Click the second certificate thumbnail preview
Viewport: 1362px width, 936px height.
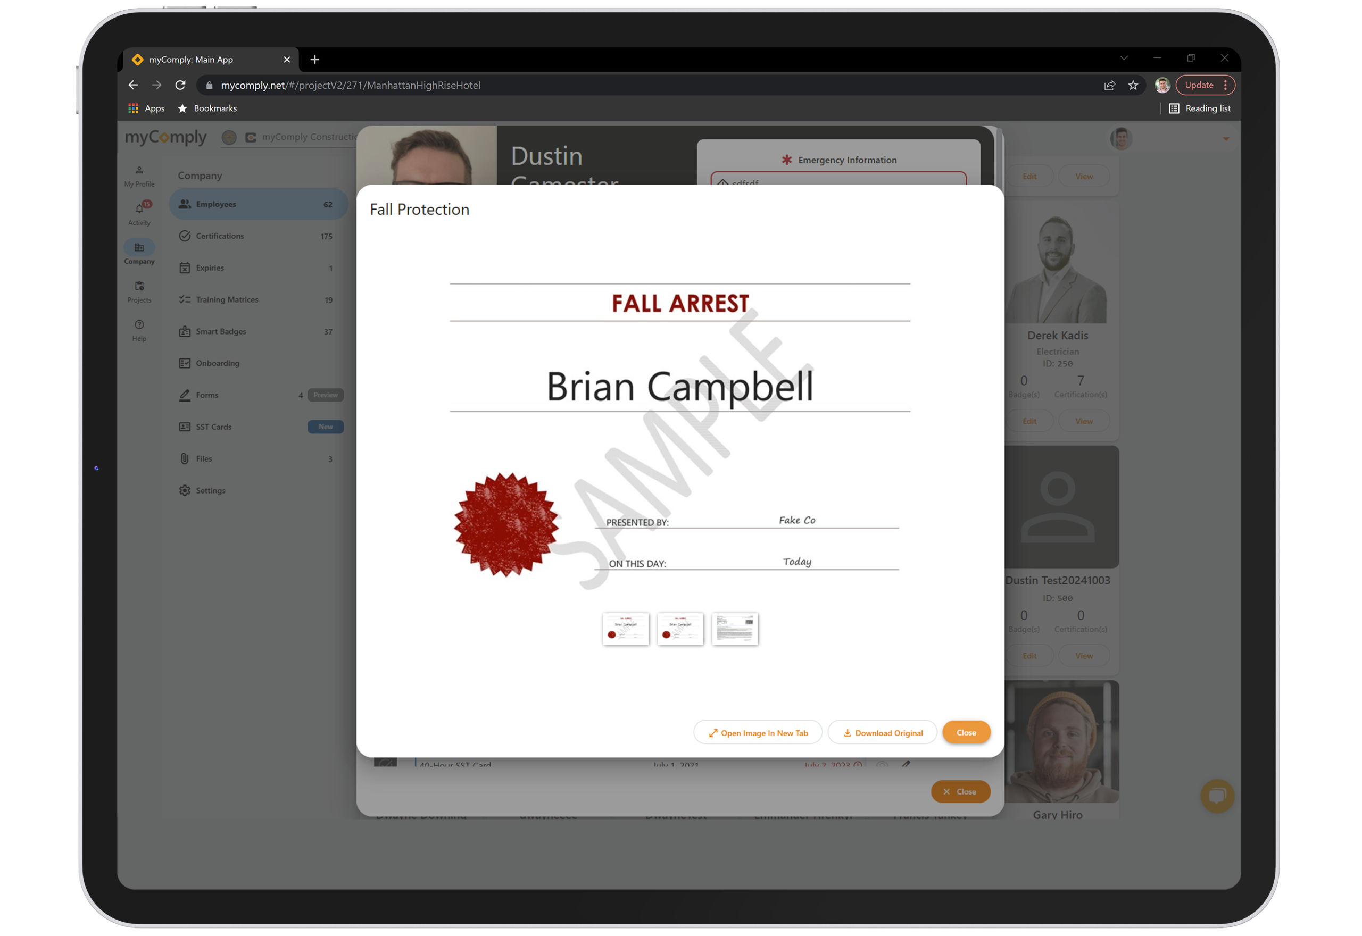(679, 629)
